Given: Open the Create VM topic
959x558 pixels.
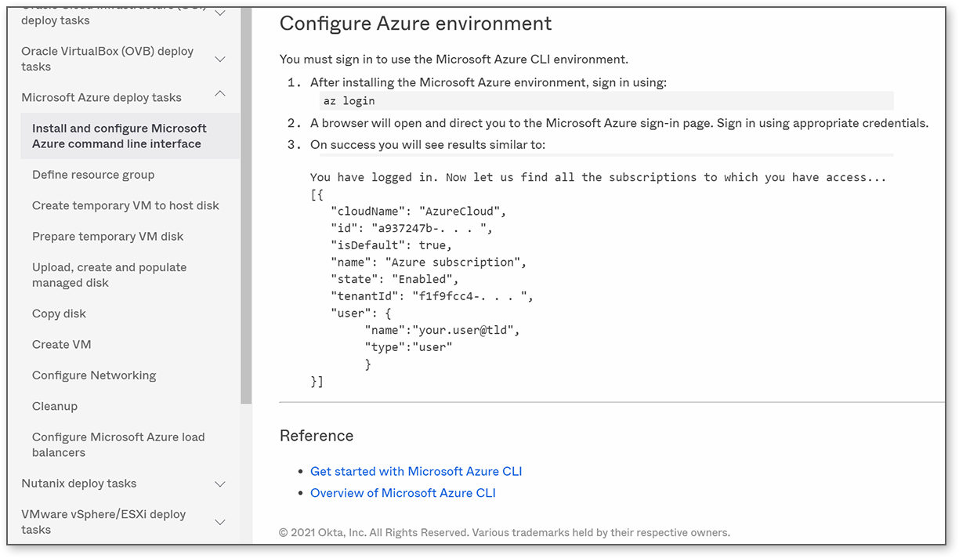Looking at the screenshot, I should point(61,344).
